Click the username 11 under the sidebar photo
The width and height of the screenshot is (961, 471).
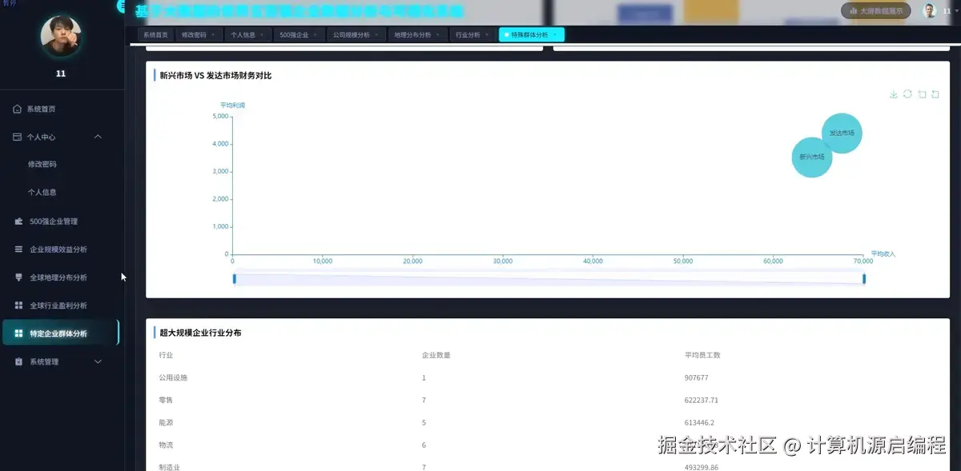coord(61,74)
